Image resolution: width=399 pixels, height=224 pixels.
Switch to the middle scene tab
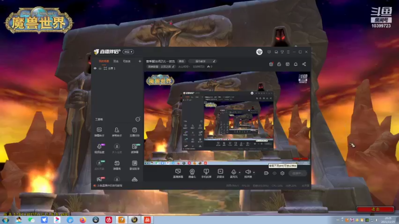point(116,61)
